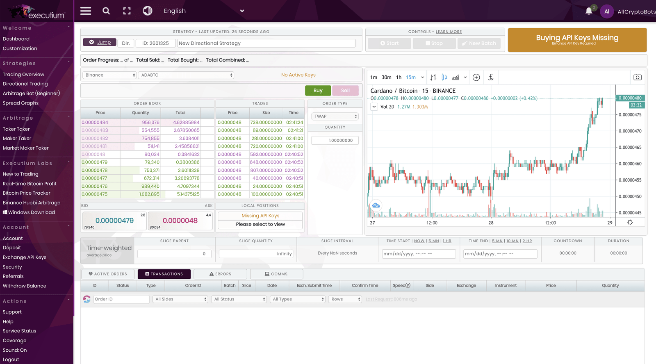Open the TWAP order type dropdown
The width and height of the screenshot is (656, 364).
click(335, 116)
